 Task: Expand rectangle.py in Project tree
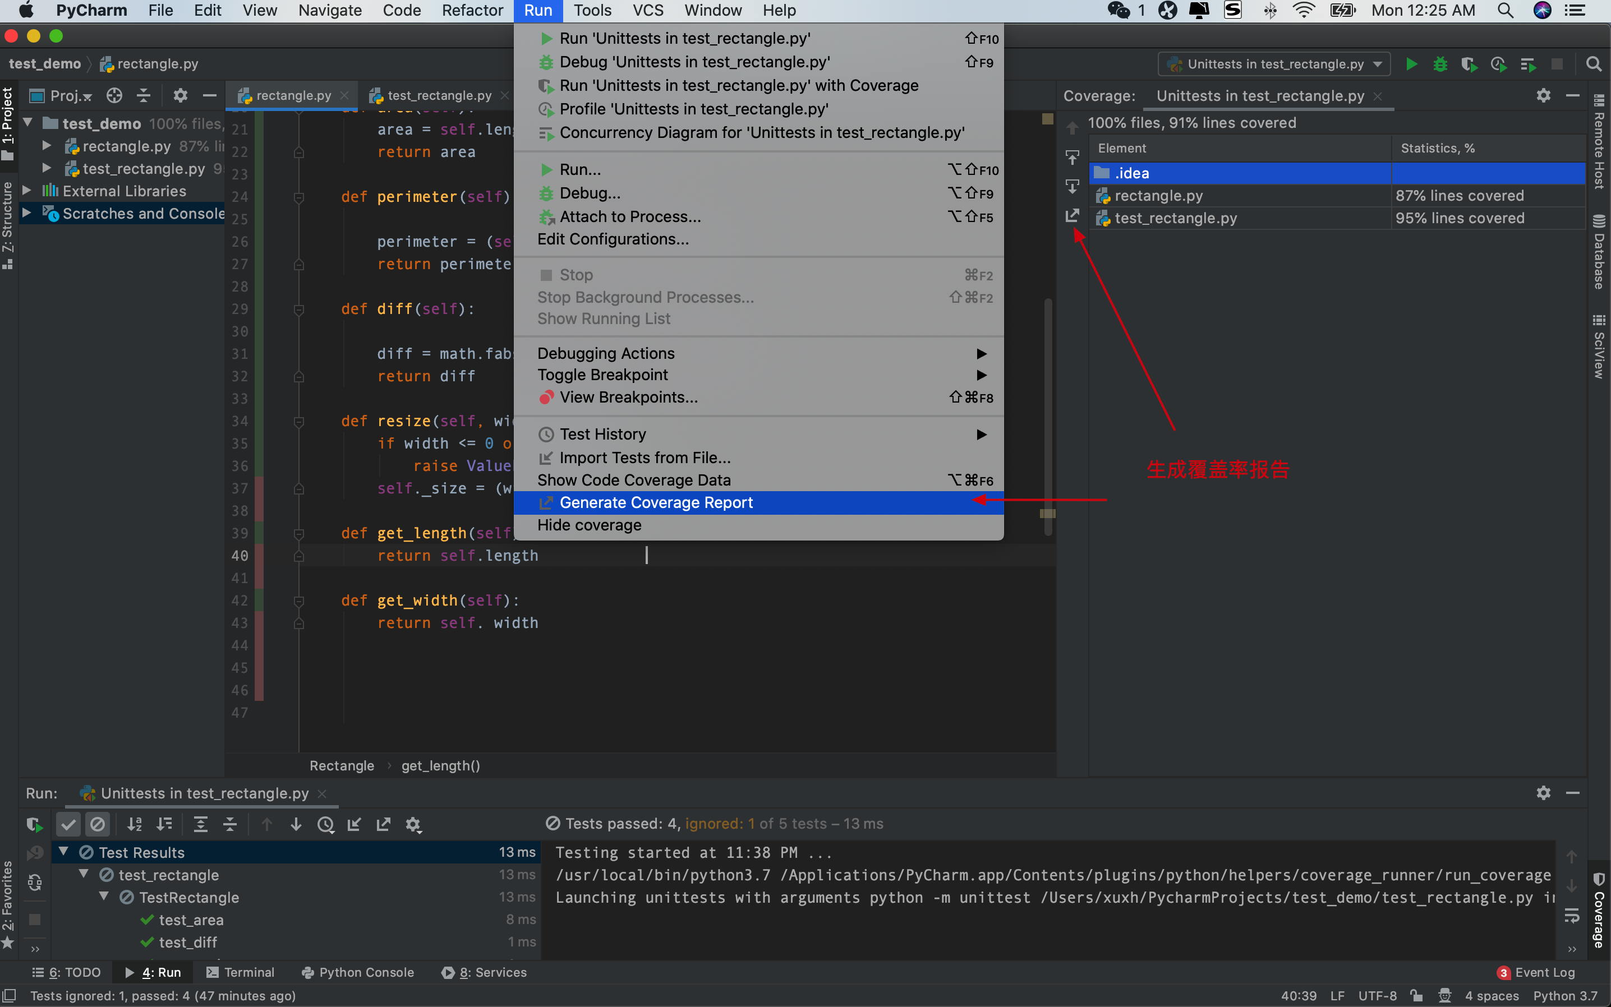click(47, 146)
